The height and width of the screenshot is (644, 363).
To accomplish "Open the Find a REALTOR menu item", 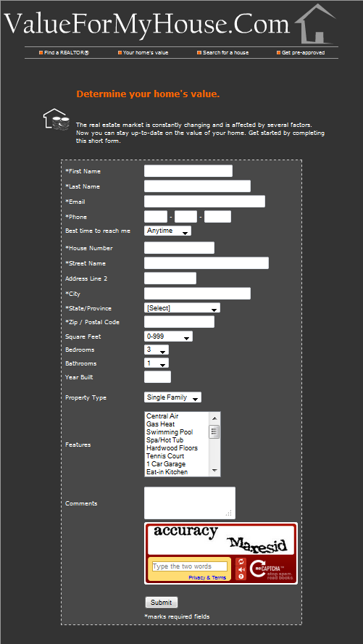I will 64,52.
